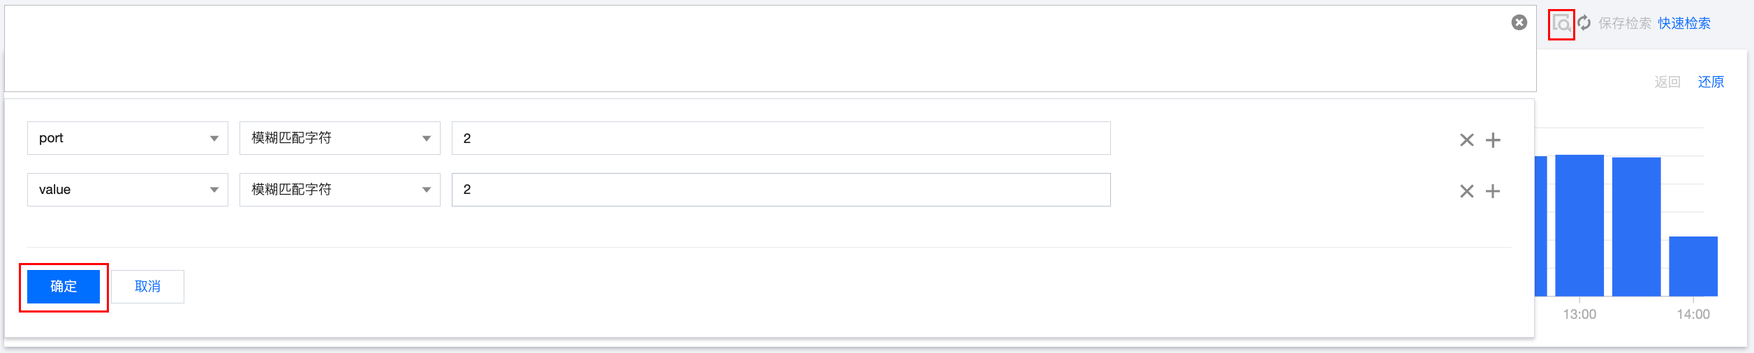Click the refresh icon beside 保存检索
Viewport: 1754px width, 353px height.
pyautogui.click(x=1584, y=23)
